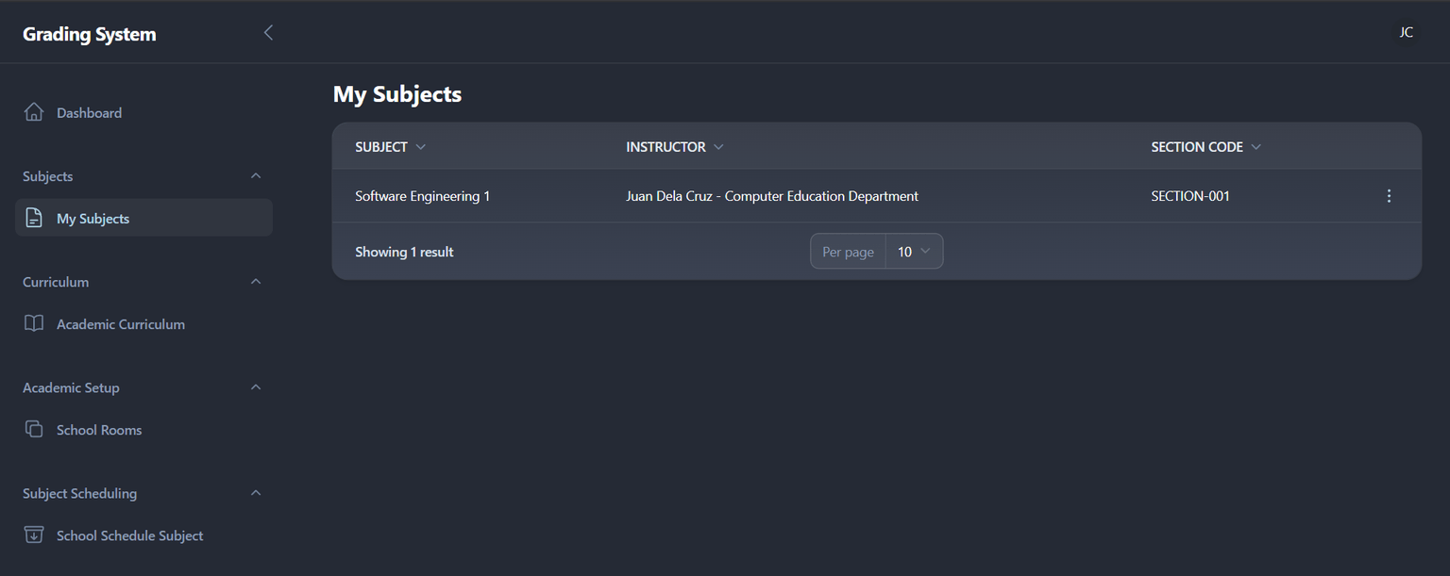Image resolution: width=1450 pixels, height=576 pixels.
Task: Click Juan Dela Cruz instructor cell
Action: point(772,196)
